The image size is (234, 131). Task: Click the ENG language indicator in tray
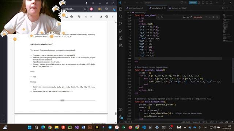(x=205, y=127)
